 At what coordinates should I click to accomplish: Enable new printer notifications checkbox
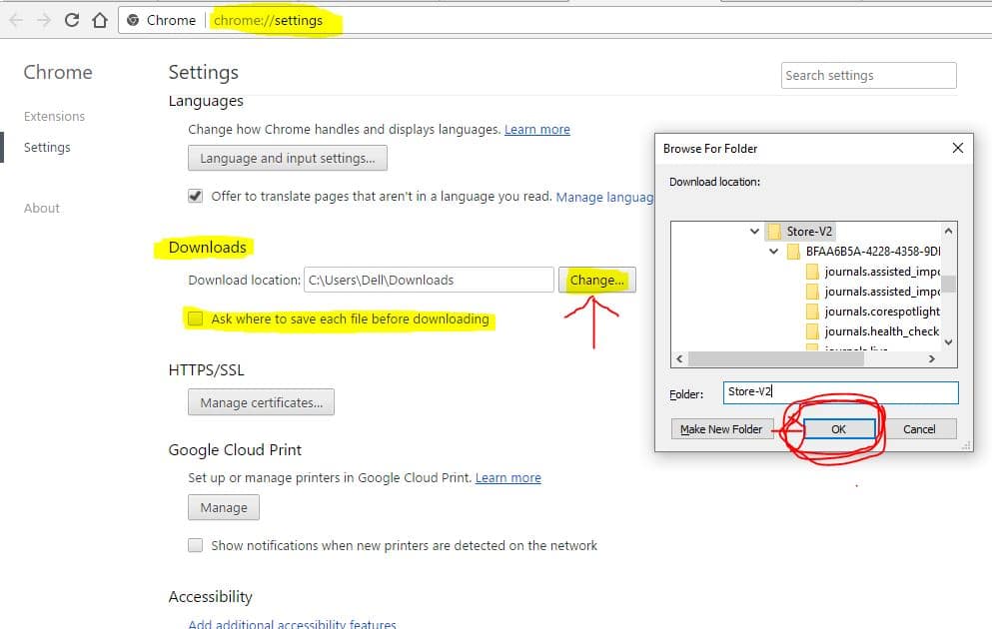tap(196, 545)
